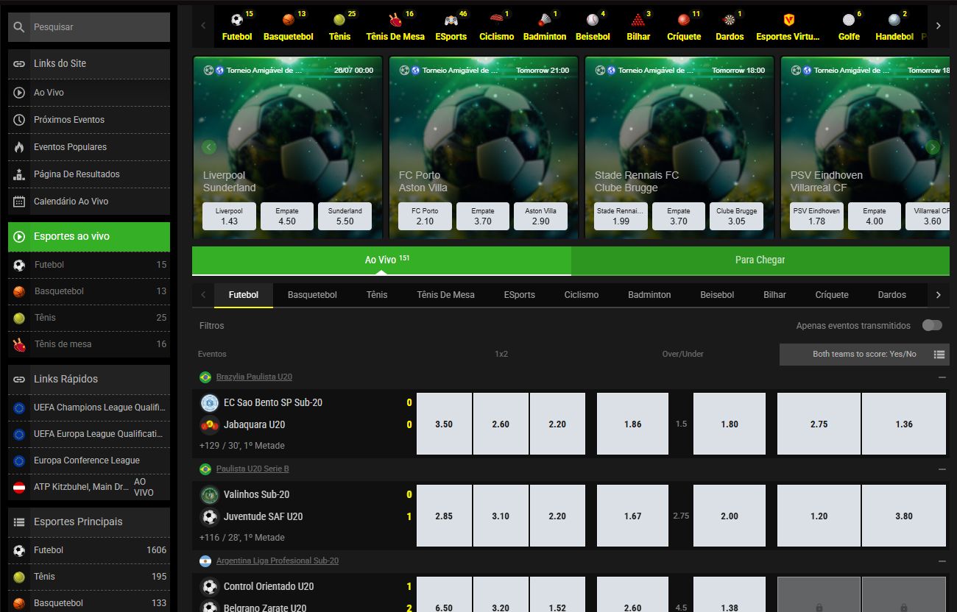The height and width of the screenshot is (612, 957).
Task: Select the Dardos live tab
Action: [x=892, y=295]
